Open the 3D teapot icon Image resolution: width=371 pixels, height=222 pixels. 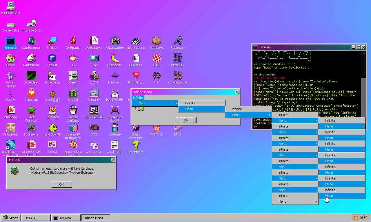(x=73, y=60)
